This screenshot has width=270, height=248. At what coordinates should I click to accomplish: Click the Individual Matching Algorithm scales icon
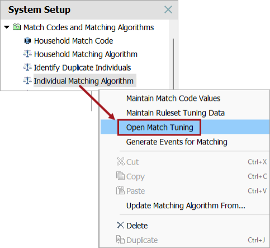pyautogui.click(x=27, y=81)
